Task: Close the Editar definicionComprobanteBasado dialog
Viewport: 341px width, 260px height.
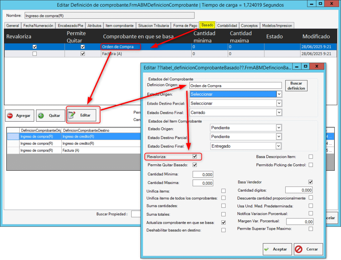Action: coord(317,67)
